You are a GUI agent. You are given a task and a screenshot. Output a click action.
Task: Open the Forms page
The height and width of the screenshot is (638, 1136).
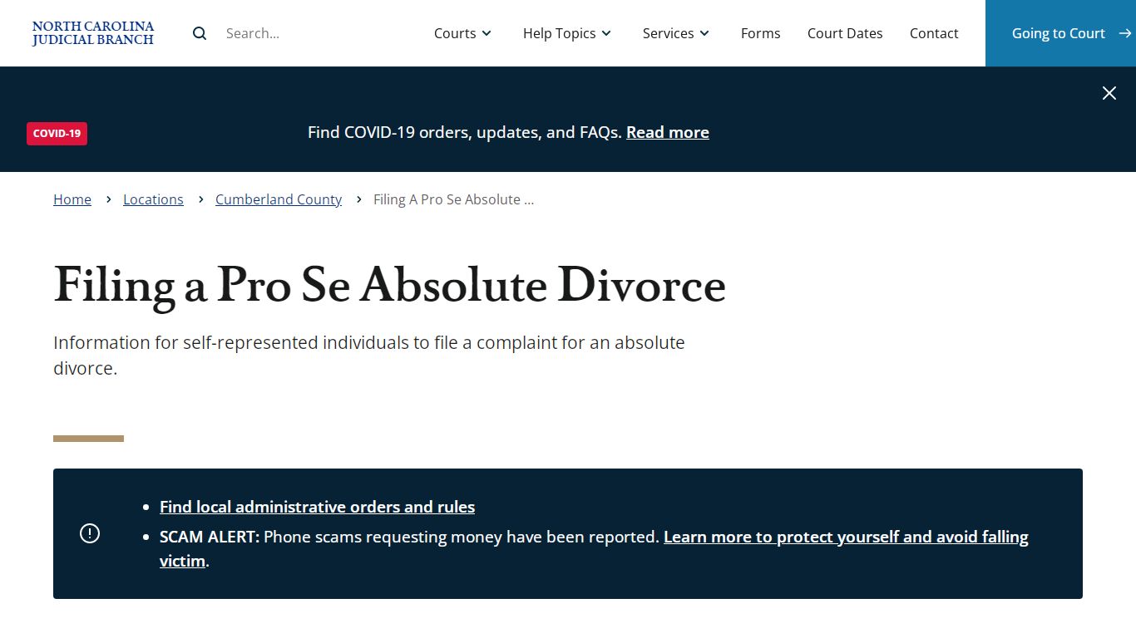tap(761, 33)
